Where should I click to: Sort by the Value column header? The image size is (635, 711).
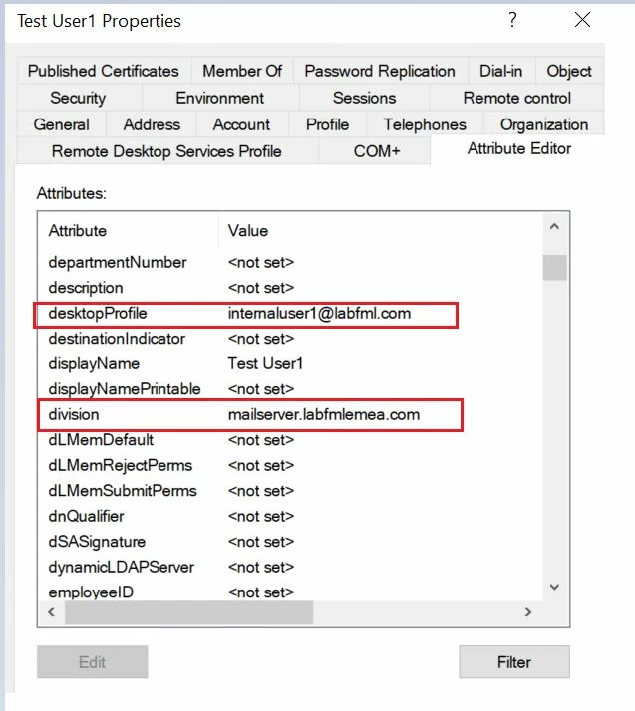coord(381,231)
